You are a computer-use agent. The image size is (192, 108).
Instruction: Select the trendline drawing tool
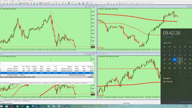(105, 3)
